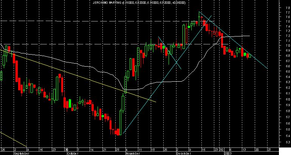
Task: Click the date tick labeled 25
Action: [166, 150]
